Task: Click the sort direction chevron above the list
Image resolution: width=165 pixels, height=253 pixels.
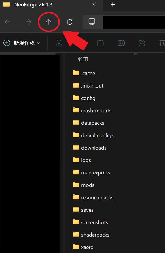Action: [x=136, y=54]
